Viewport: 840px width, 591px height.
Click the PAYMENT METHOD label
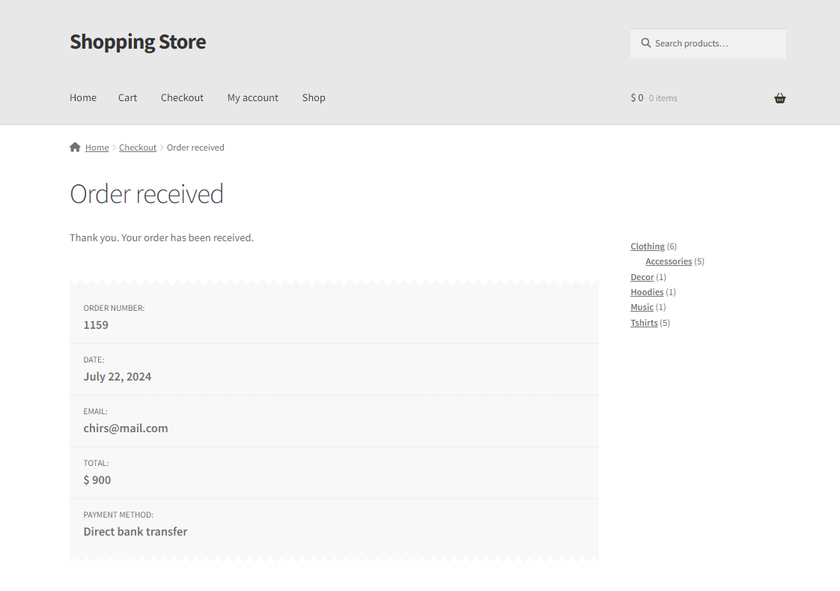click(x=118, y=515)
